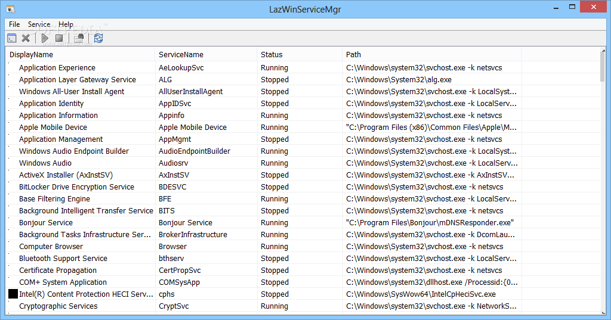This screenshot has height=320, width=611.
Task: Stop the service using square stop icon
Action: click(59, 38)
